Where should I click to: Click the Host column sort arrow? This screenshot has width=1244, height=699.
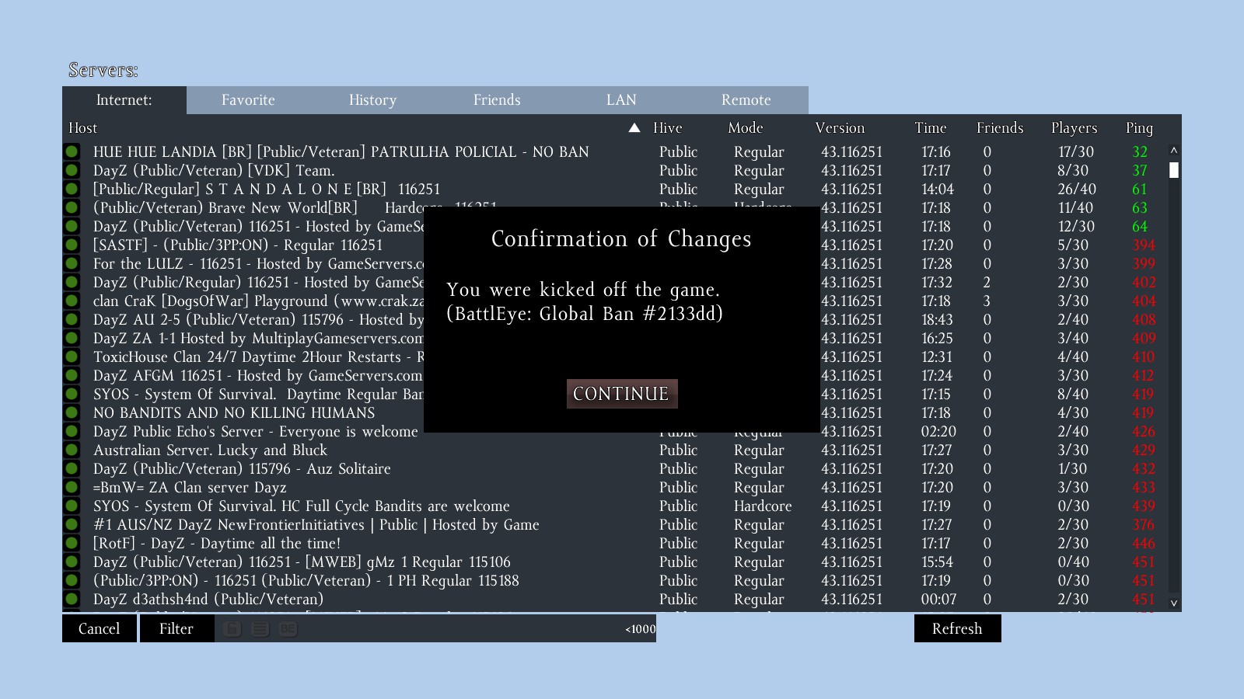(634, 128)
